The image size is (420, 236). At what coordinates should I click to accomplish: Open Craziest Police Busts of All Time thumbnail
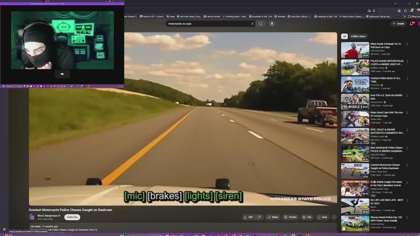pos(355,84)
